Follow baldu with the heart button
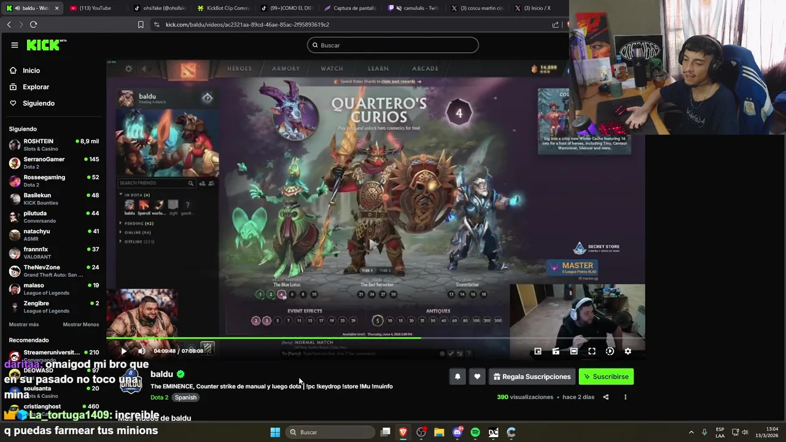786x442 pixels. [477, 377]
